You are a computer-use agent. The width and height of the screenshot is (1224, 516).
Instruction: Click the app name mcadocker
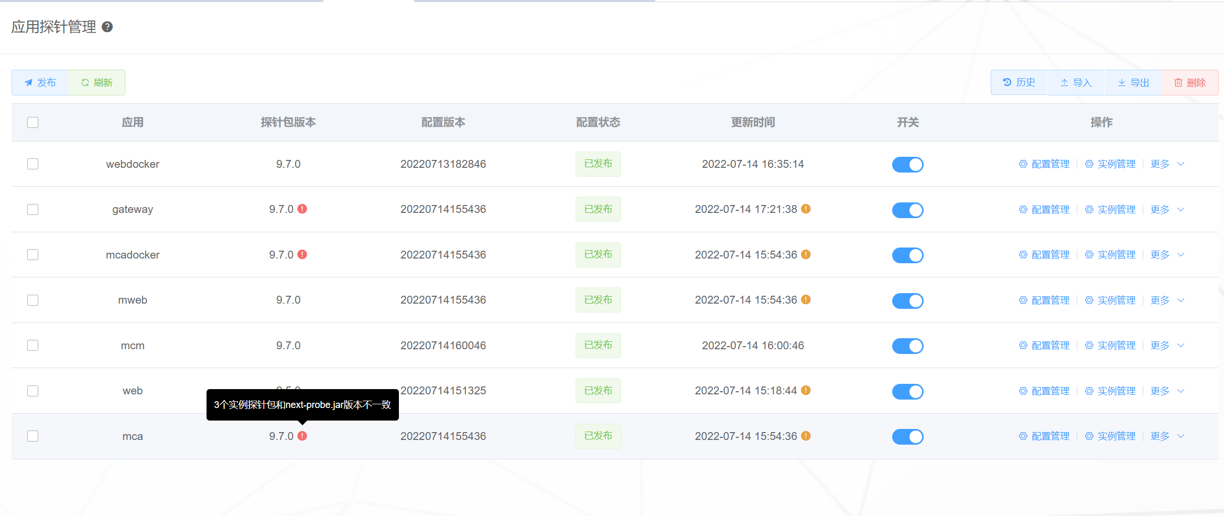pos(133,255)
